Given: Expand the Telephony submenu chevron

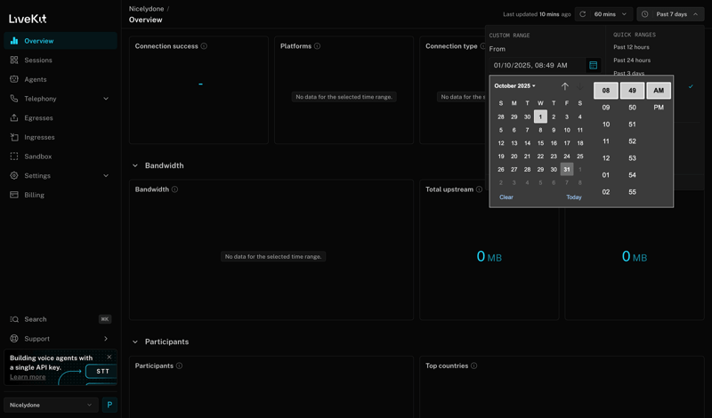Looking at the screenshot, I should tap(106, 99).
